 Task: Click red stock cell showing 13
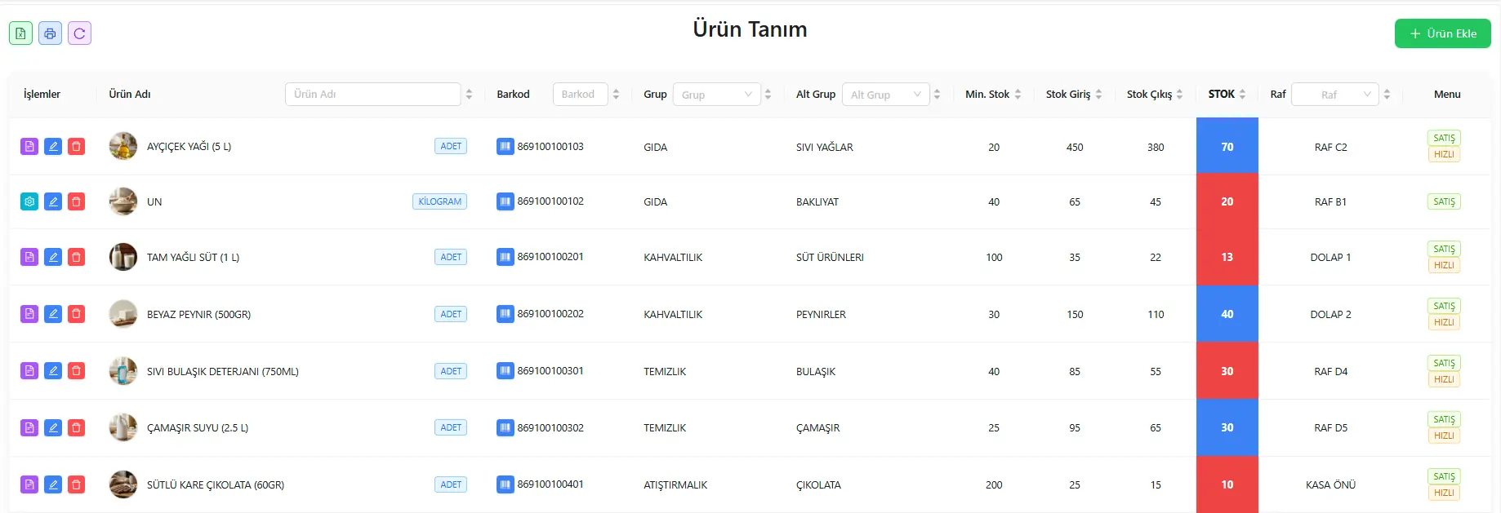tap(1227, 257)
